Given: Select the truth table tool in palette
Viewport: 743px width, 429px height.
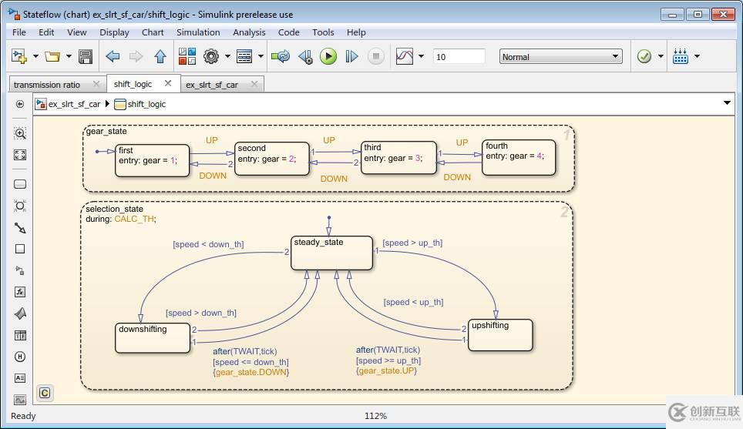Looking at the screenshot, I should (20, 335).
